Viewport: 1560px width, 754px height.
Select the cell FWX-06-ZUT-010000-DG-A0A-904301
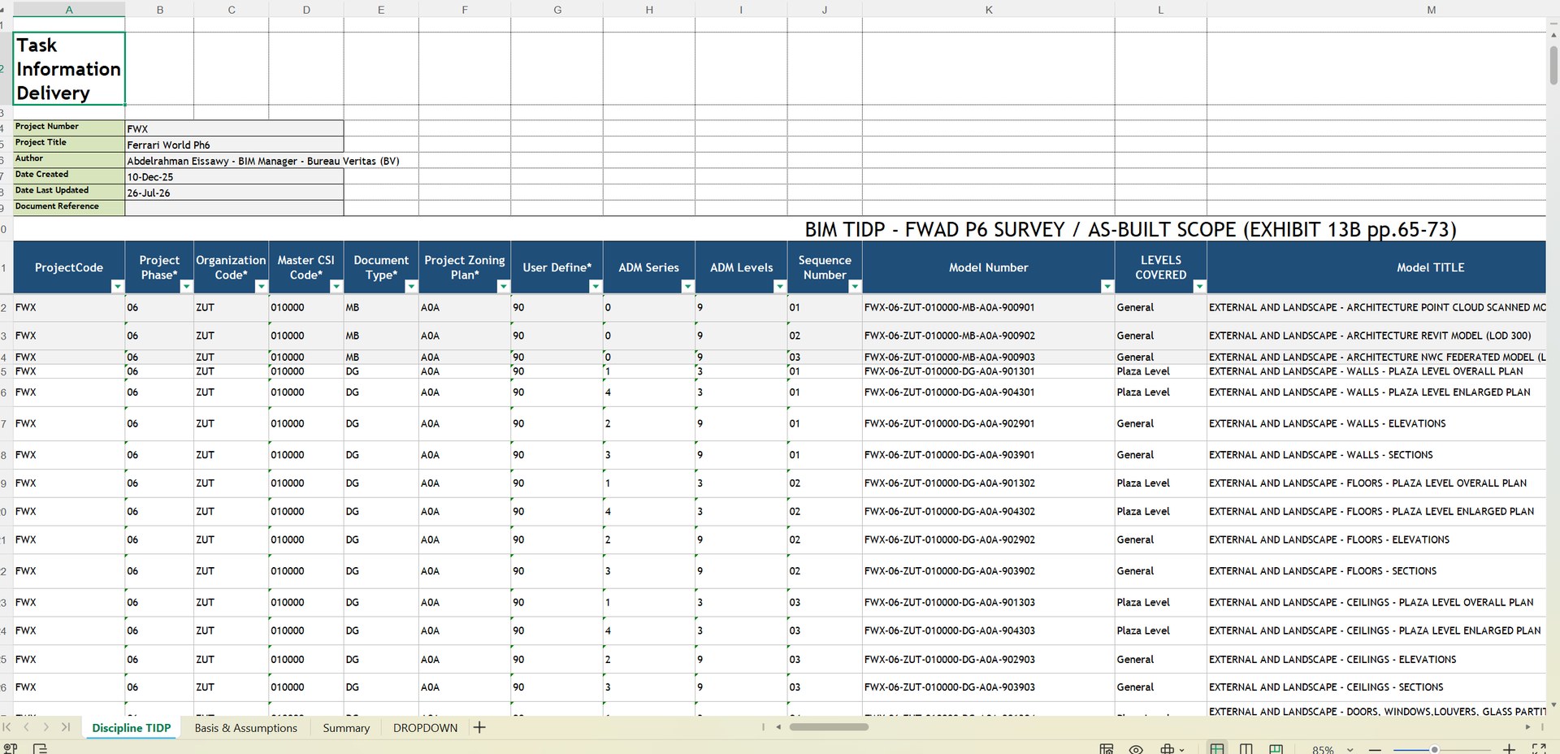click(x=989, y=392)
